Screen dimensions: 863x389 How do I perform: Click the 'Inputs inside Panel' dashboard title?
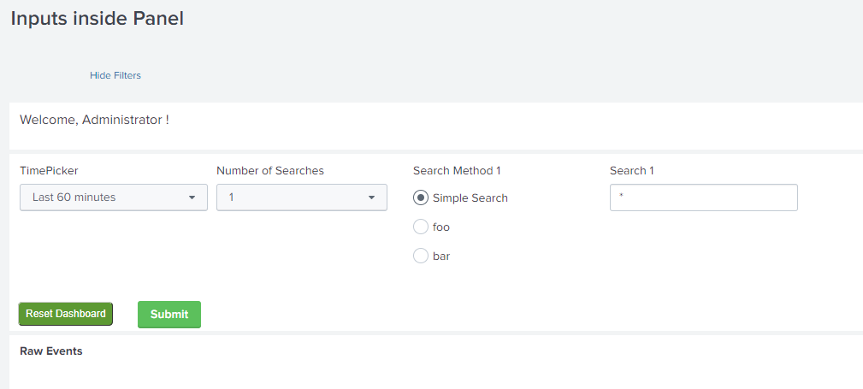point(97,18)
